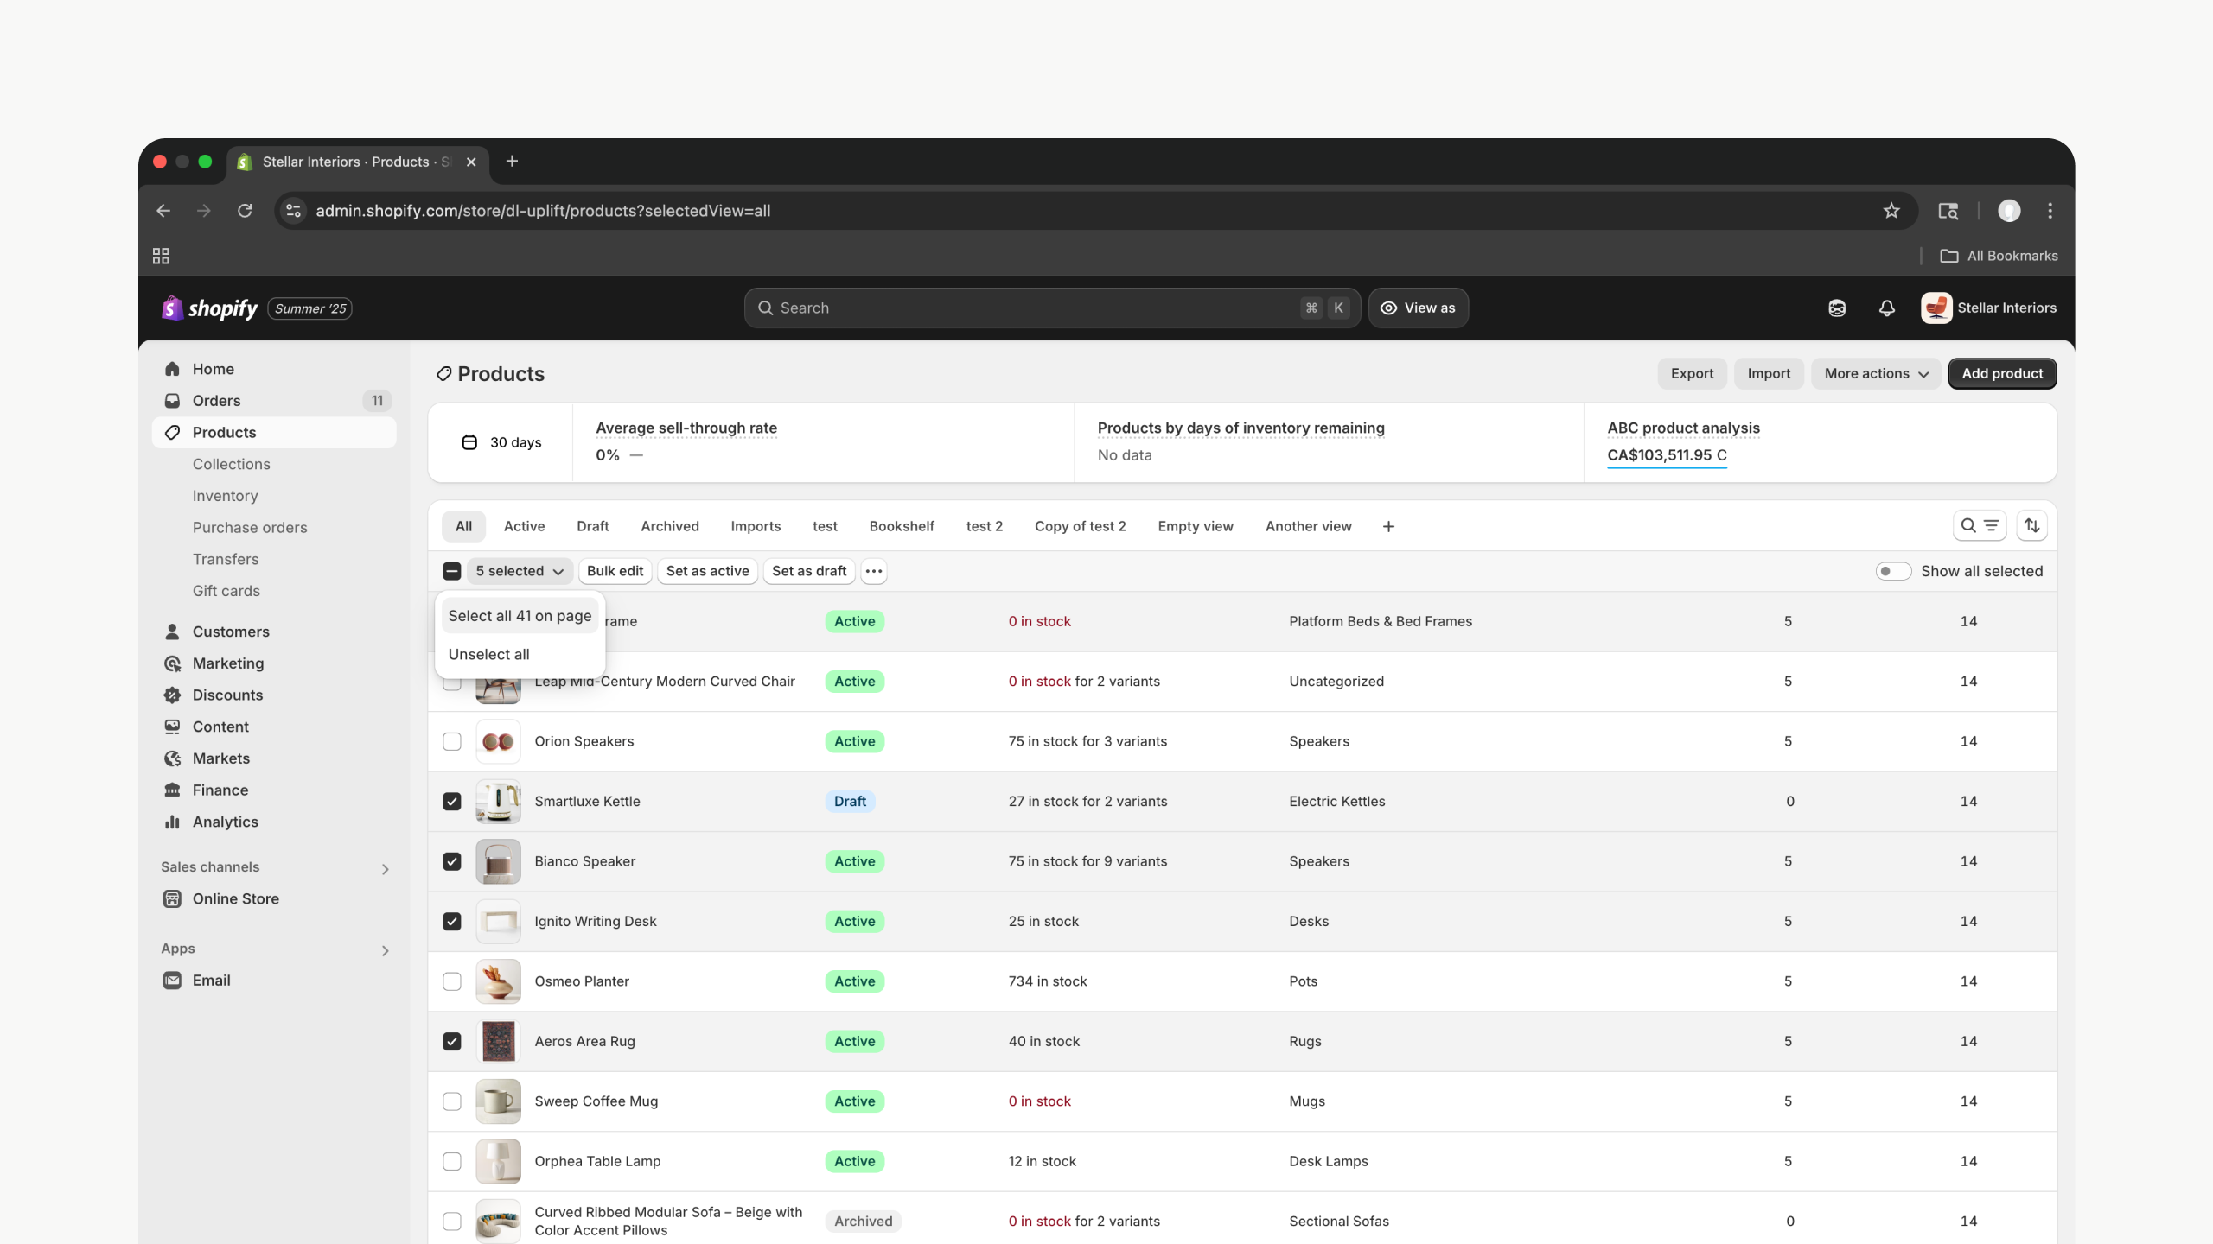This screenshot has width=2213, height=1244.
Task: Click the Set as draft button
Action: [808, 571]
